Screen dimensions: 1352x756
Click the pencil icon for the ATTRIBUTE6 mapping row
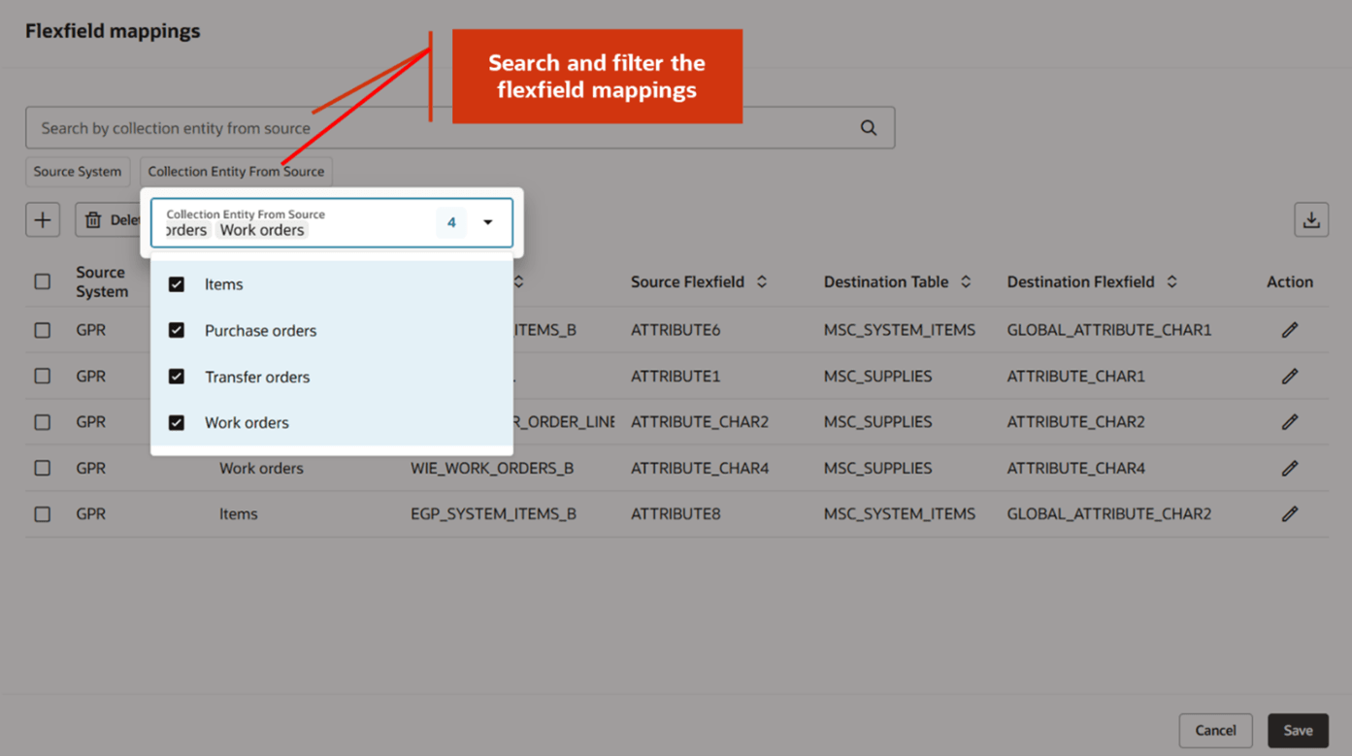click(1289, 330)
